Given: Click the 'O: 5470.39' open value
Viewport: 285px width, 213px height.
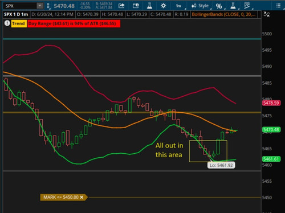Looking at the screenshot, I should (88, 14).
